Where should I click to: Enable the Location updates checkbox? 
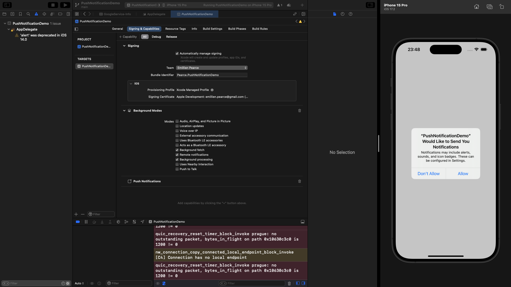tap(177, 126)
